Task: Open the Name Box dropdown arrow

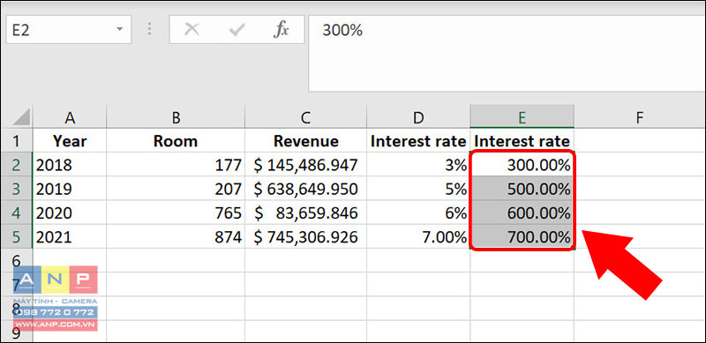Action: pyautogui.click(x=119, y=30)
